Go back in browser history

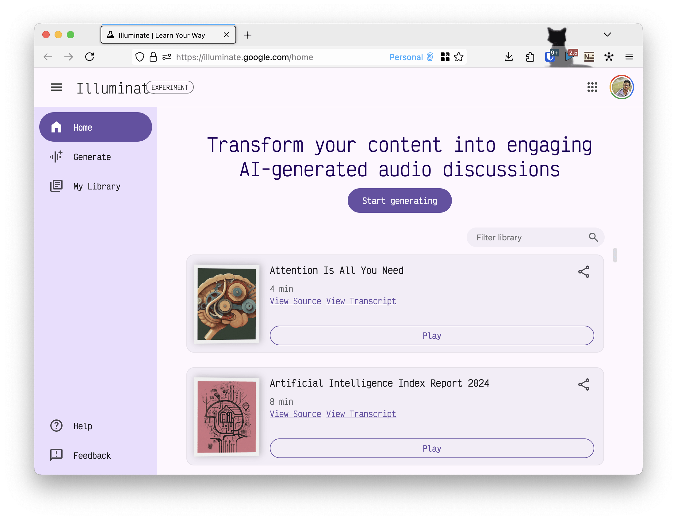pyautogui.click(x=48, y=57)
